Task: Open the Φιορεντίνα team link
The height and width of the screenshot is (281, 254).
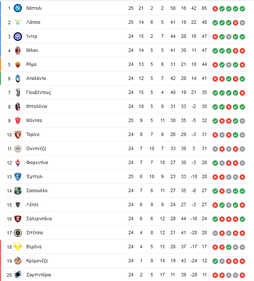Action: point(37,162)
